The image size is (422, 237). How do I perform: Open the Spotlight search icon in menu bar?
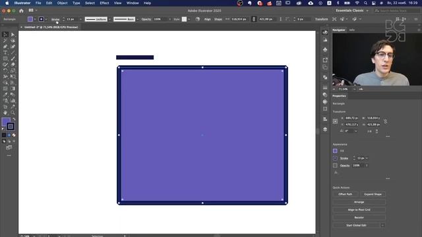(365, 3)
